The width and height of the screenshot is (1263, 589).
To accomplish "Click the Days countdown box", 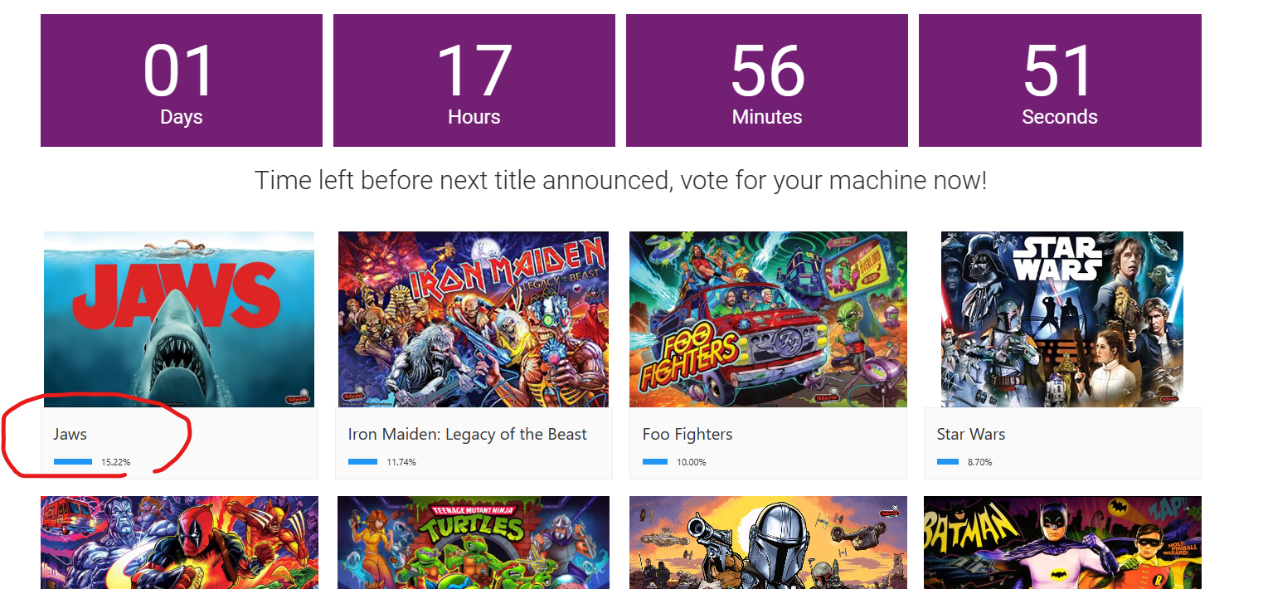I will click(182, 80).
